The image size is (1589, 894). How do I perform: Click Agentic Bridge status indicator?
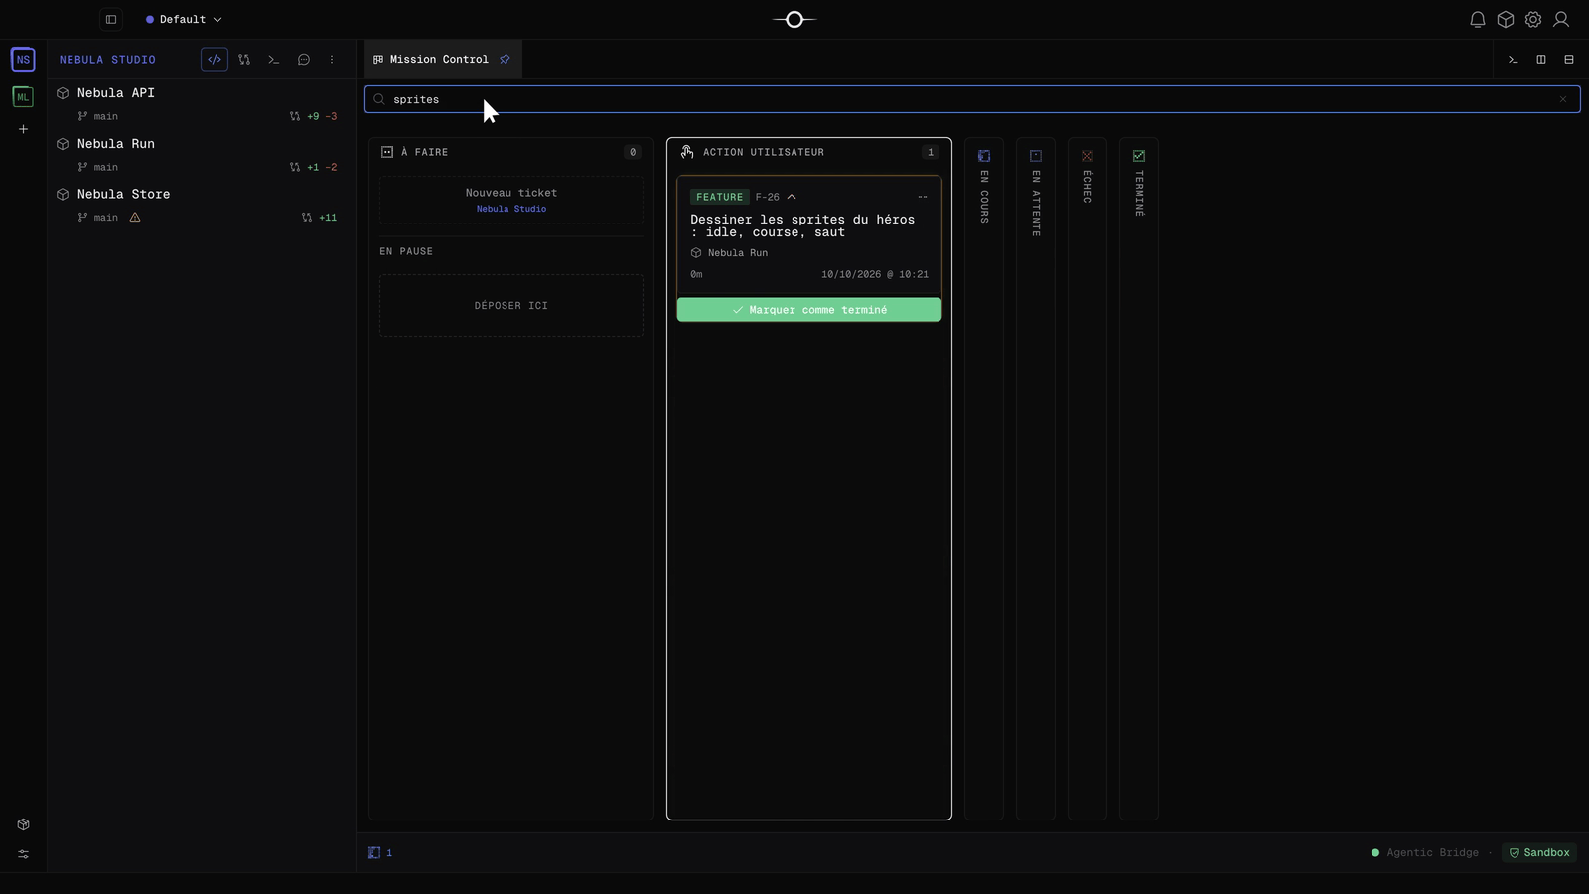coord(1425,852)
